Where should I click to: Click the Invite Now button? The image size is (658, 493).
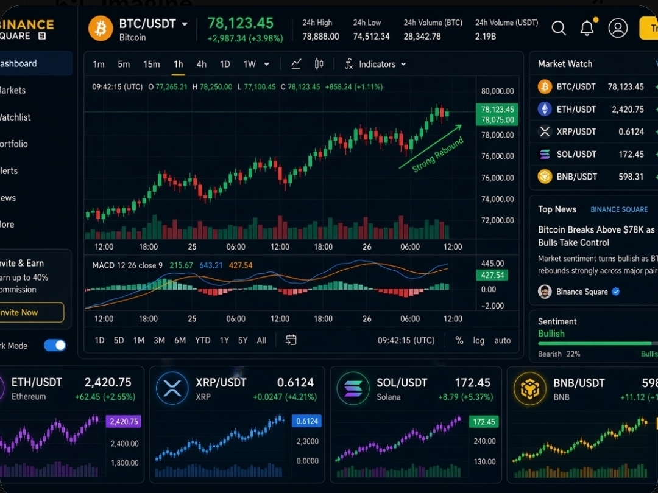[32, 312]
